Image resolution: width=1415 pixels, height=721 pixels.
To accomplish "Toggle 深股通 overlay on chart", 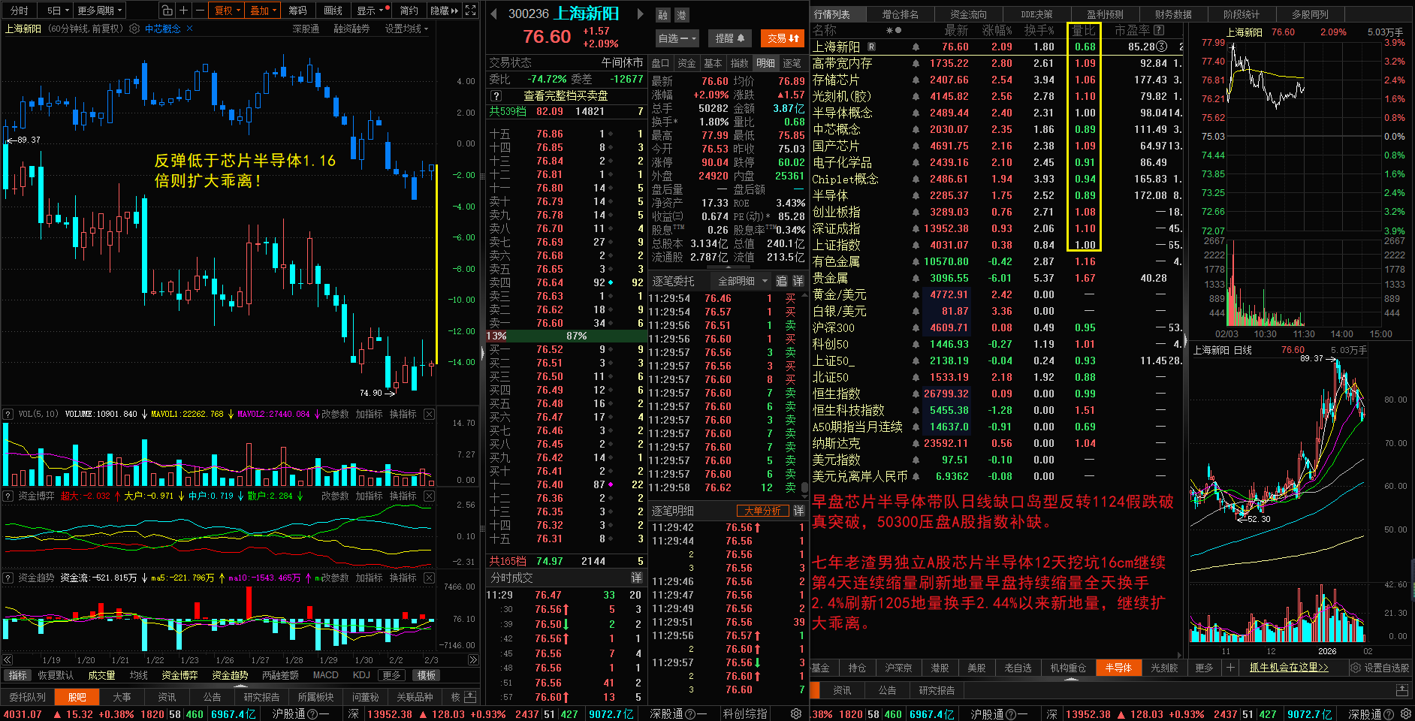I will (x=306, y=29).
